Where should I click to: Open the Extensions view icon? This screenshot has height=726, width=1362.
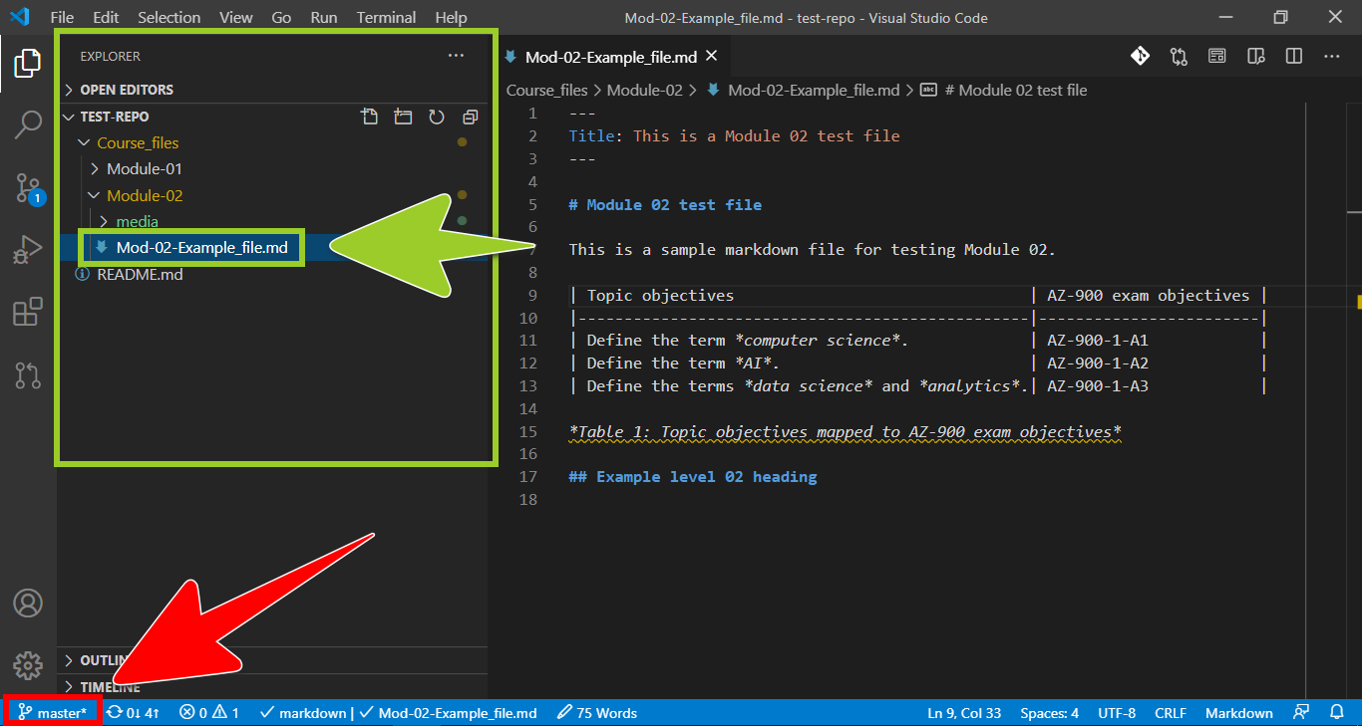pos(28,312)
